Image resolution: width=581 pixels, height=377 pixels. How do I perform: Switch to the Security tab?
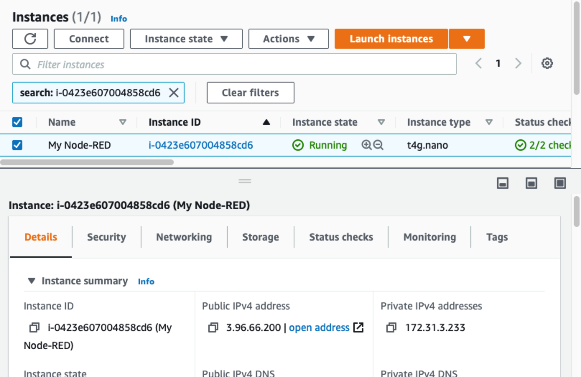pos(106,237)
